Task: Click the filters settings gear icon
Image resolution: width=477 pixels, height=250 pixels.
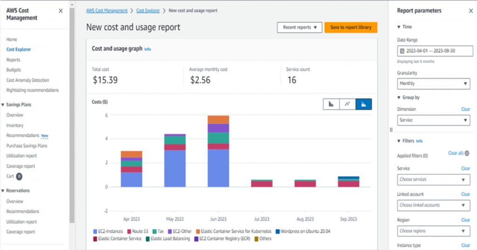Action: [467, 153]
